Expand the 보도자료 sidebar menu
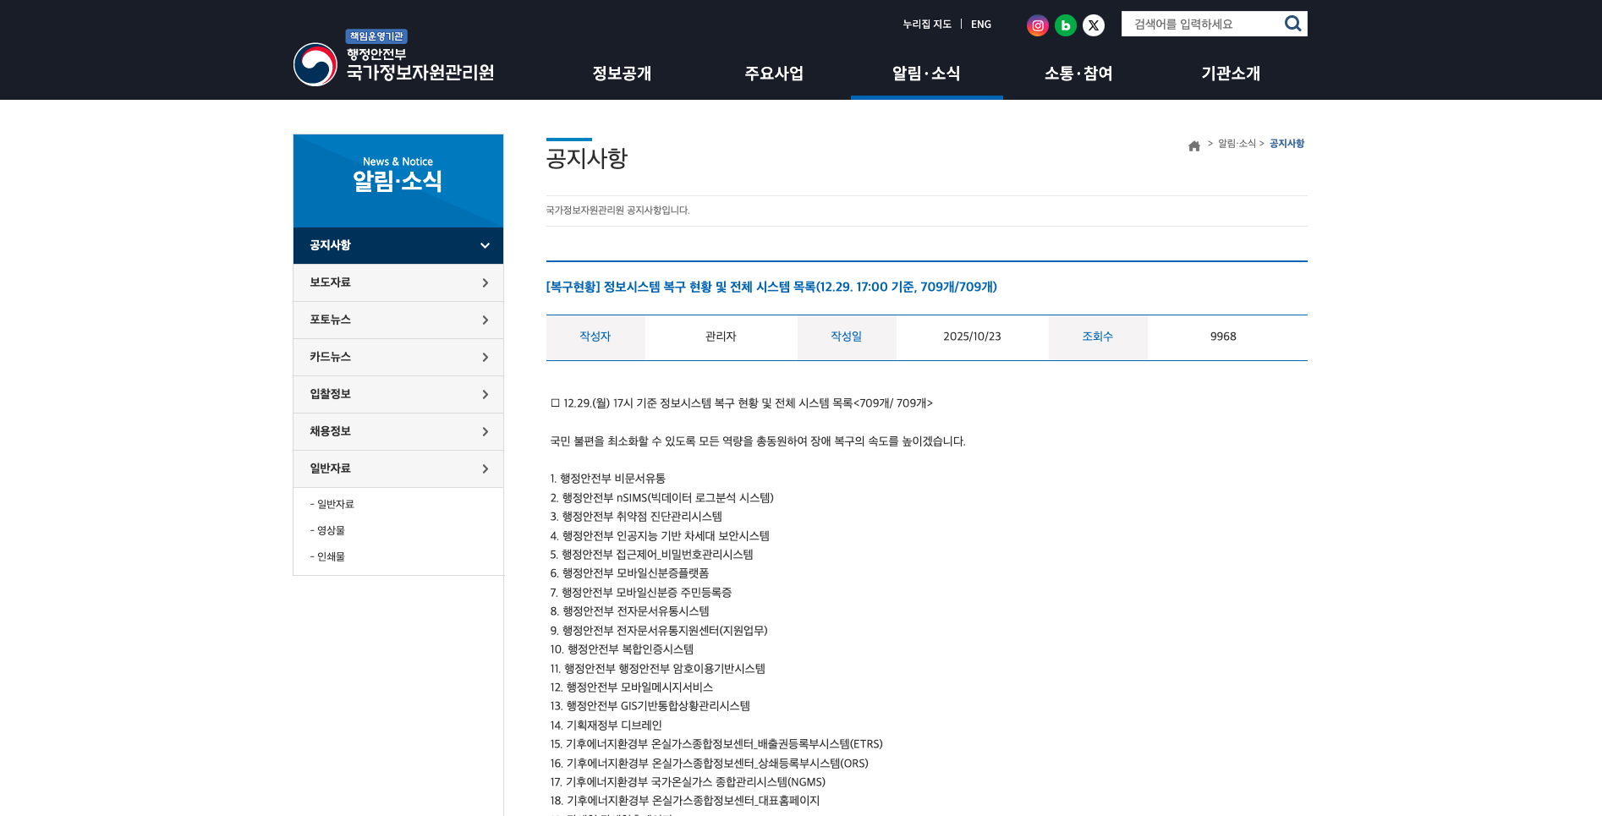The image size is (1602, 816). click(x=398, y=282)
